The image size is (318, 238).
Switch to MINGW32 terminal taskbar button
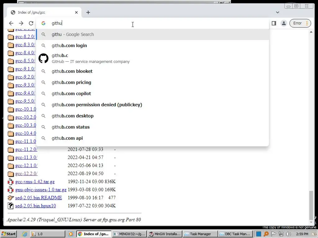(129, 234)
